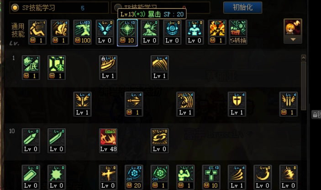The width and height of the screenshot is (321, 190).
Task: Click the lock button at right edge
Action: pyautogui.click(x=316, y=115)
